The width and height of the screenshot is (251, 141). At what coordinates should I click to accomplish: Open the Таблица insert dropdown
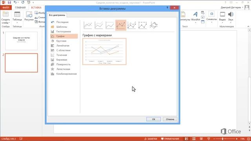point(17,18)
